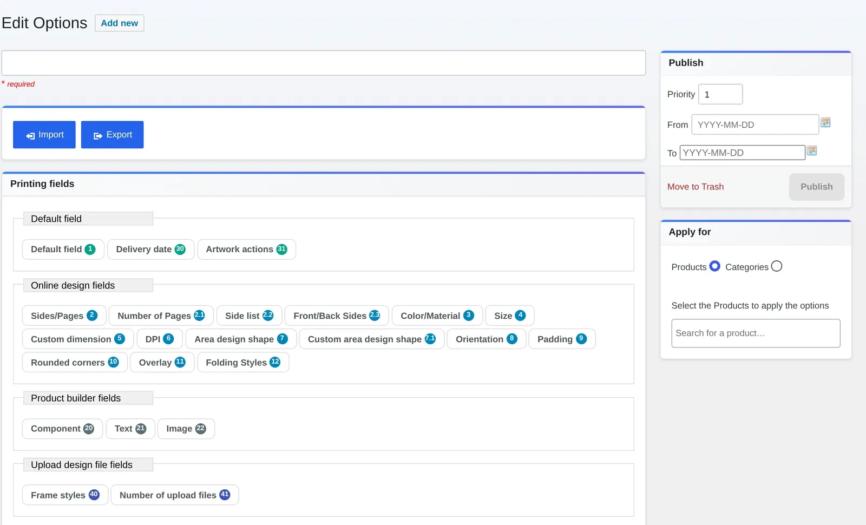Add the Image builder field
This screenshot has height=525, width=866.
(186, 429)
